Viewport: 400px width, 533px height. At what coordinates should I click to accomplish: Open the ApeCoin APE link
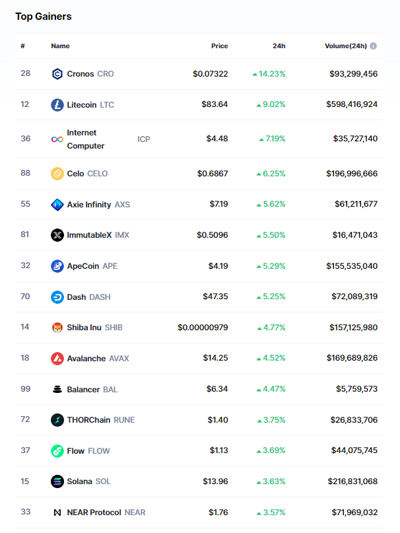pyautogui.click(x=92, y=266)
